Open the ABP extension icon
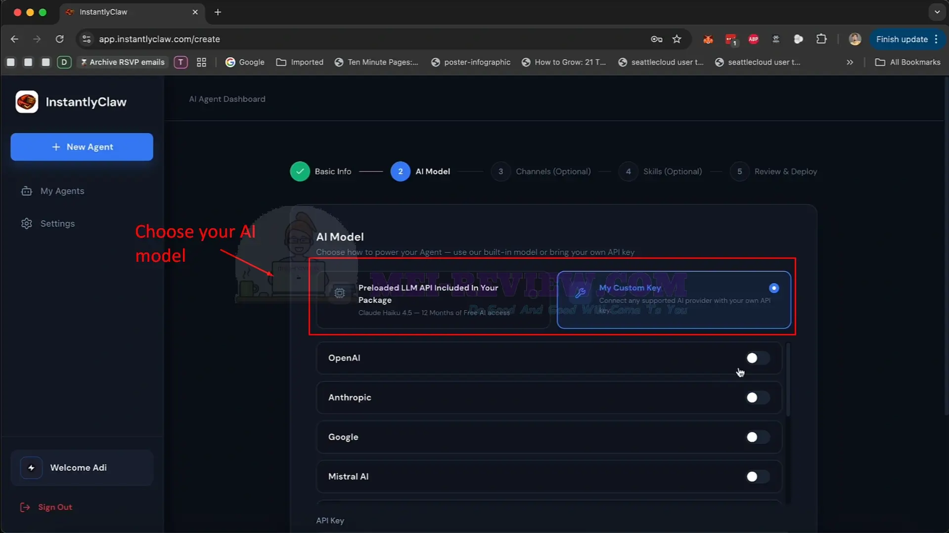 [754, 39]
